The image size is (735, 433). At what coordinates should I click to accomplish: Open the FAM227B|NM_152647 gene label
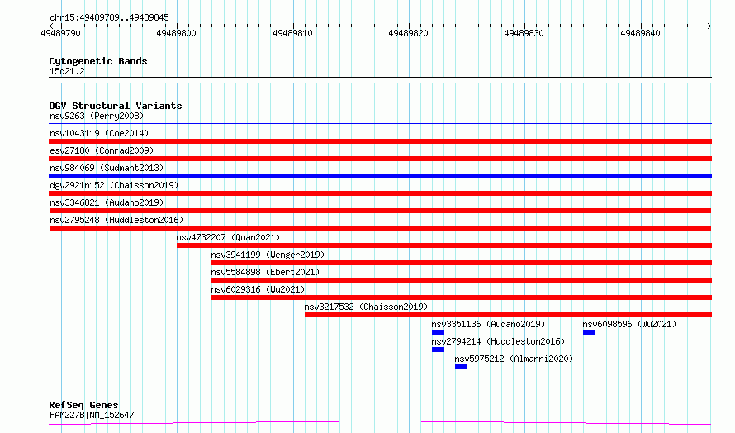(92, 415)
